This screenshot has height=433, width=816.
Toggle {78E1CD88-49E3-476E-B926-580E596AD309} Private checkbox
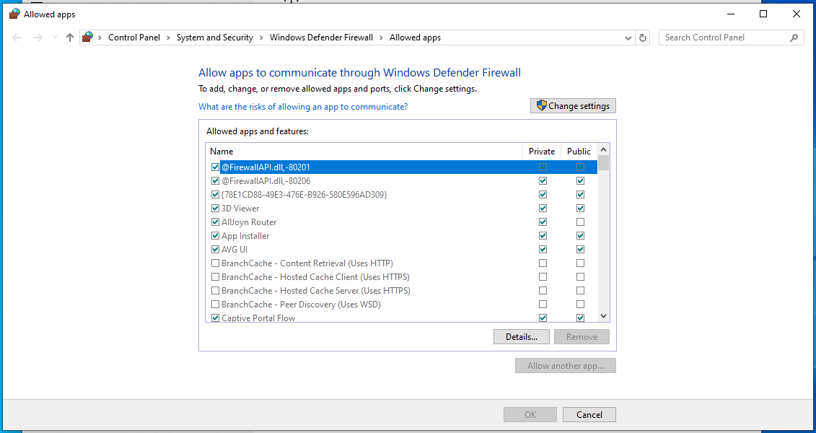(543, 195)
